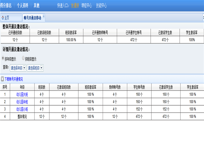This screenshot has height=153, width=204.
Task: Click 下载帐号开通情况 link
Action: pos(14,79)
